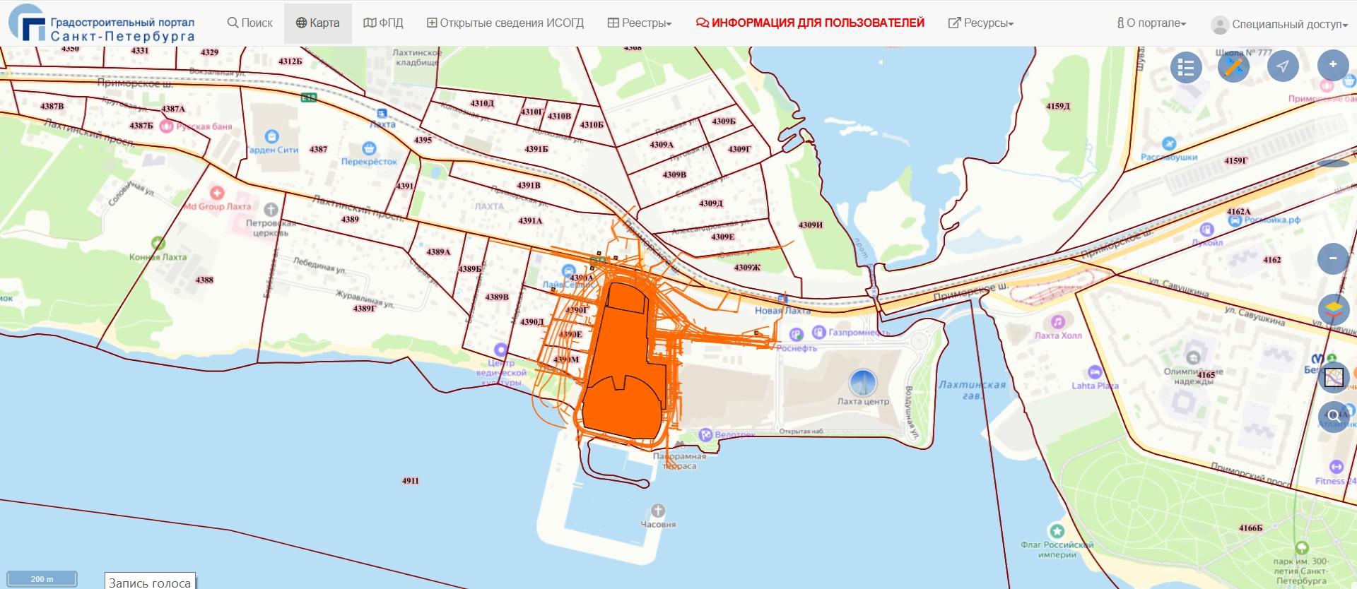Click quarter label 4389

(350, 219)
